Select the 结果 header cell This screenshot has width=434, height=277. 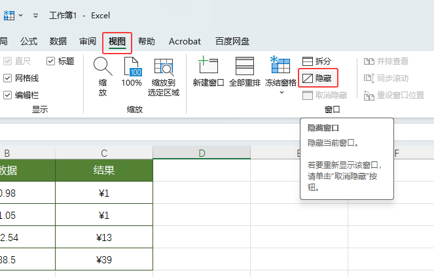point(104,170)
